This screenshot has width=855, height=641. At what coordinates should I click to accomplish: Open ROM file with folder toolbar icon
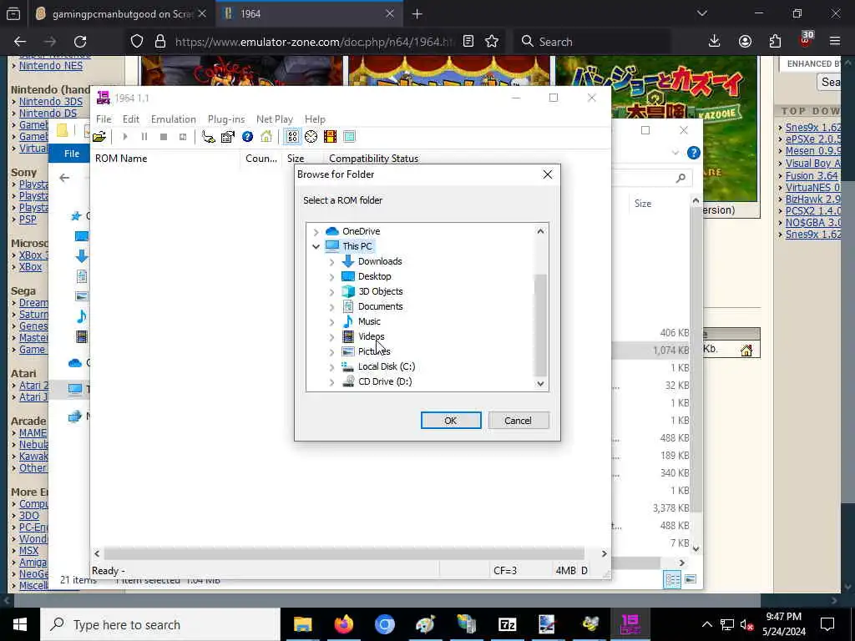point(99,137)
